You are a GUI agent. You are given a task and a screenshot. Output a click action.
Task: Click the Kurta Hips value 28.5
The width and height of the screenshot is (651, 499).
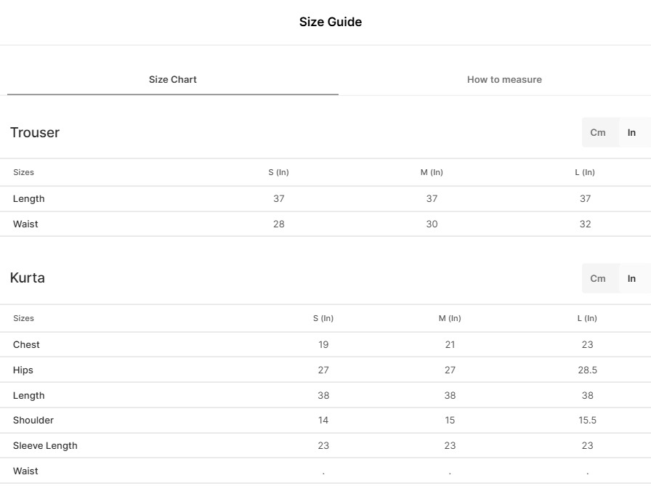pos(587,370)
